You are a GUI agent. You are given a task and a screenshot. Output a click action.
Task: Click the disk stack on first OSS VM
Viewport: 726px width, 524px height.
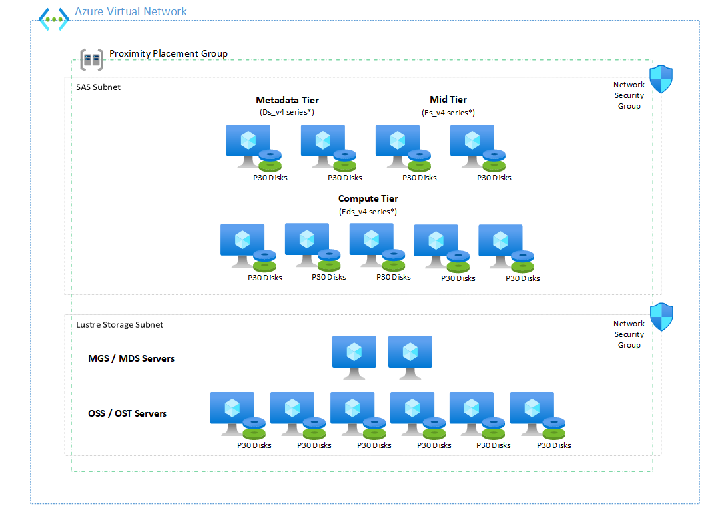coord(254,429)
